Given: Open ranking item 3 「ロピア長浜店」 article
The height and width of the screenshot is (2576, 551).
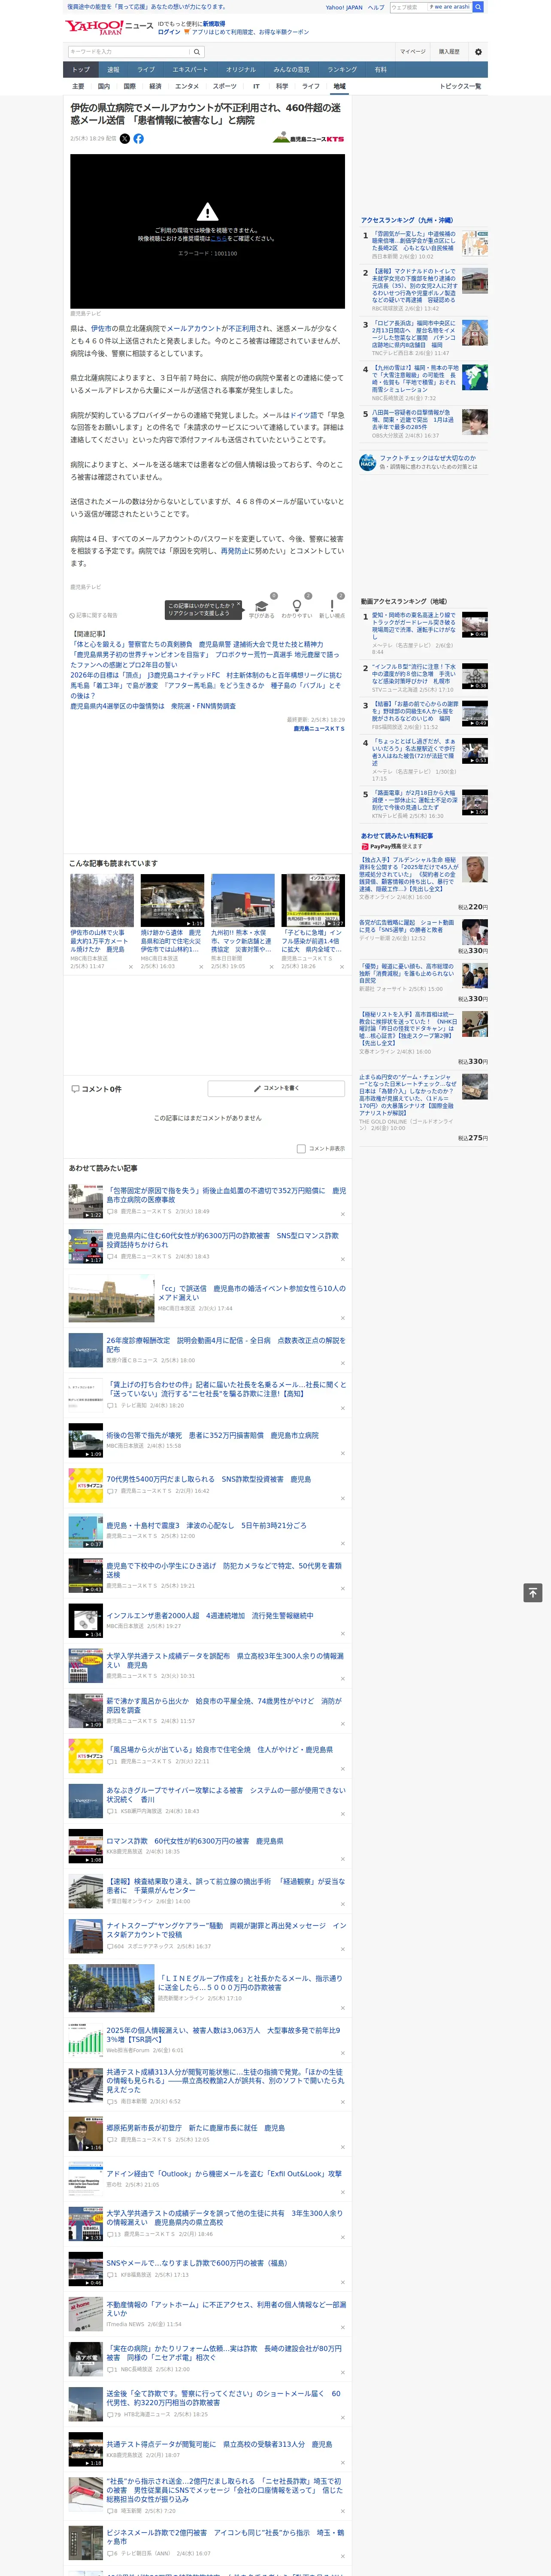Looking at the screenshot, I should click(414, 335).
